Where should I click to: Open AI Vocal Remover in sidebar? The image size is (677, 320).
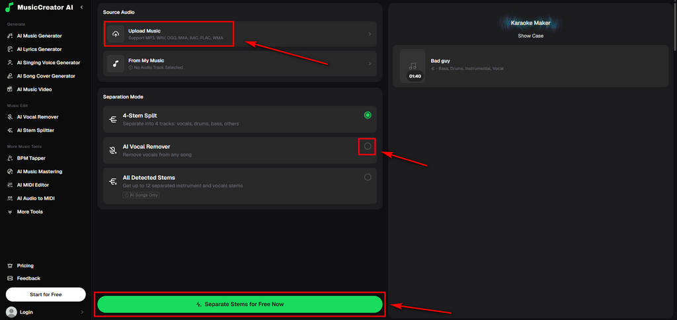[x=38, y=116]
